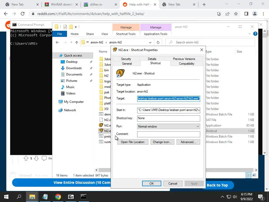Screen dimensions: 269x202
Task: Open Chrome profile avatar
Action: [x=255, y=14]
